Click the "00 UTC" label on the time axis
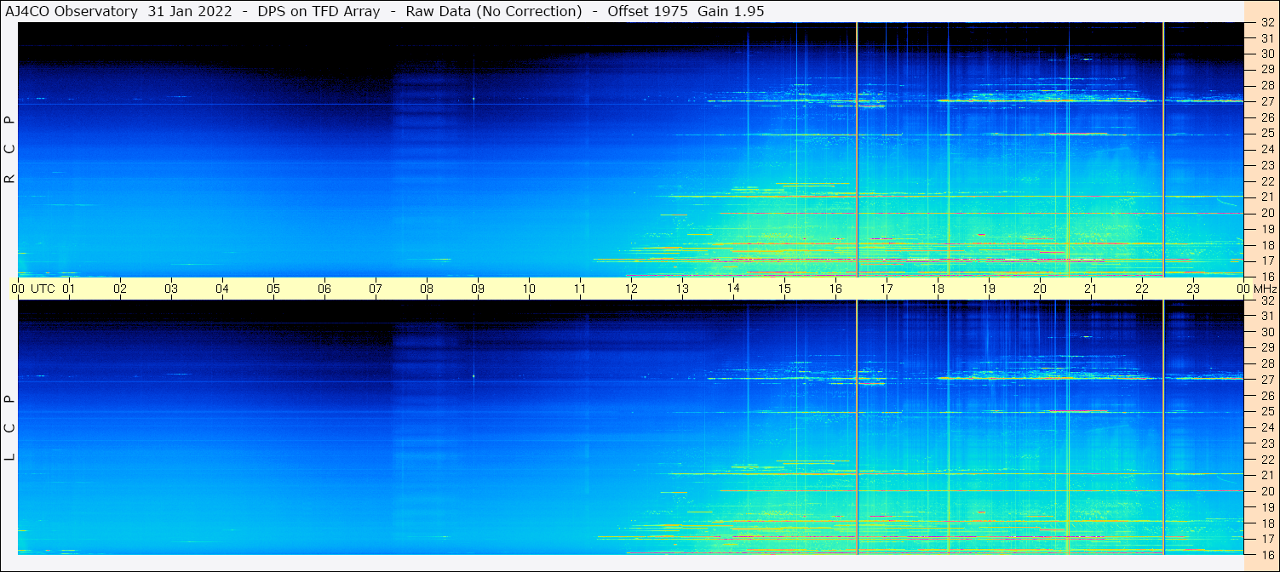Viewport: 1280px width, 572px height. (x=33, y=289)
